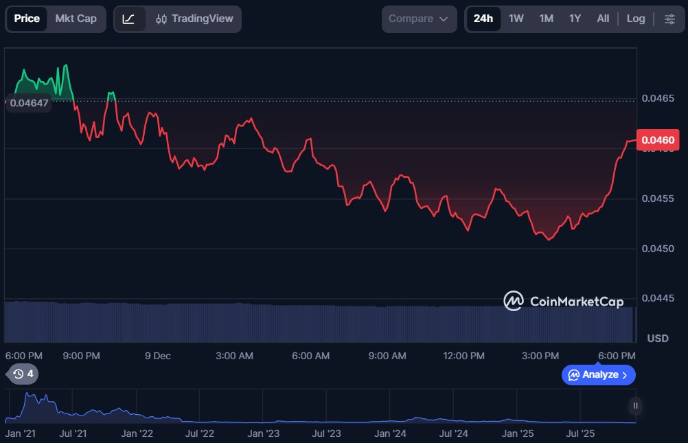
Task: Click the red 0.0460 current price label
Action: point(658,140)
